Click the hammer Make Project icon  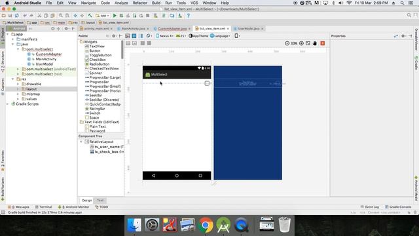(90, 16)
